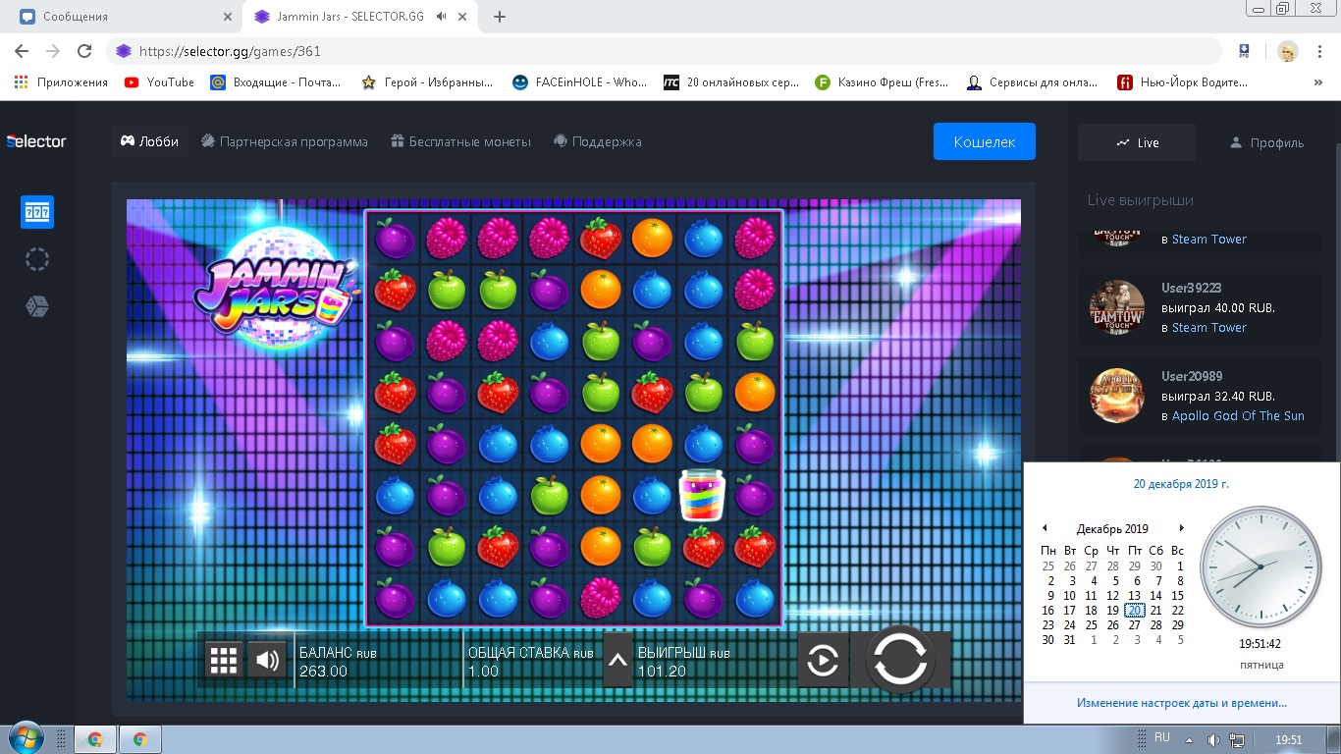Open the Лобби tab

[x=150, y=141]
